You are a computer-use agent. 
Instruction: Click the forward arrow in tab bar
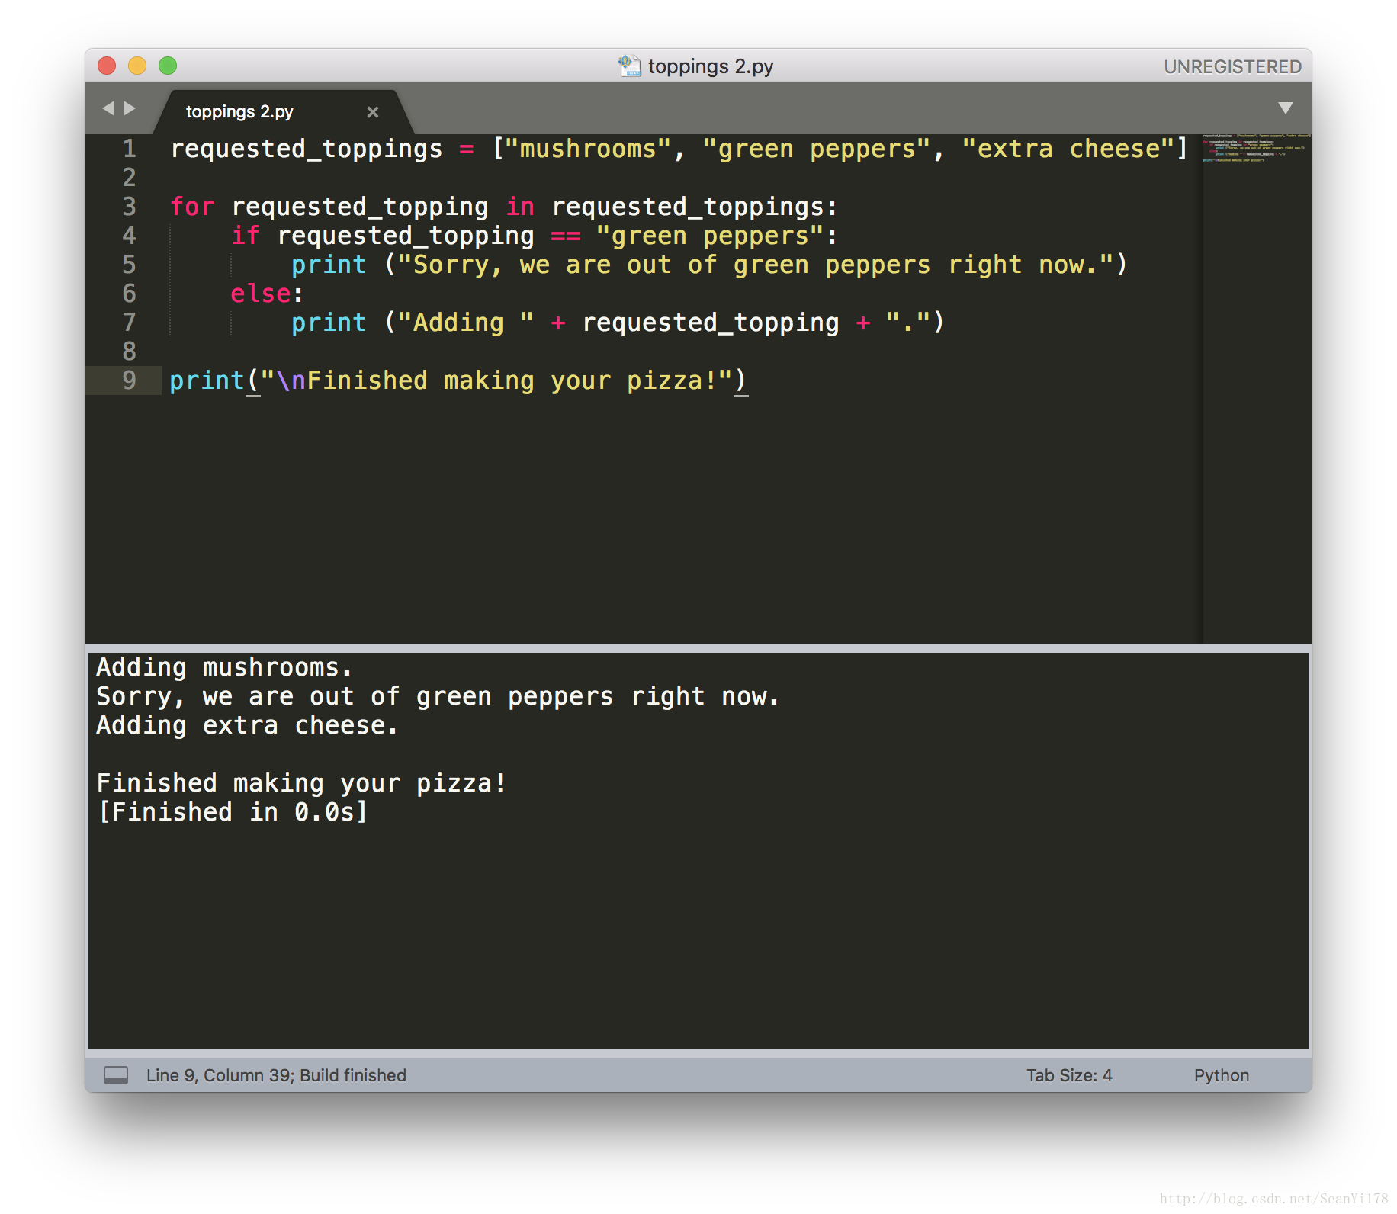[130, 108]
